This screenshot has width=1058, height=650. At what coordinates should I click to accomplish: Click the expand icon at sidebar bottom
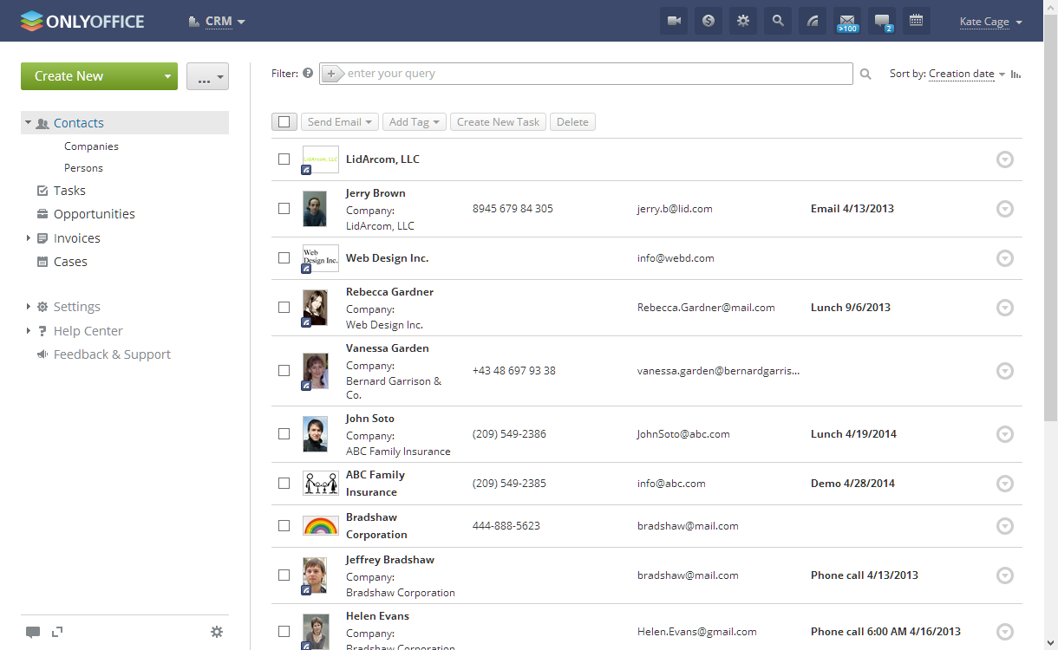[57, 632]
